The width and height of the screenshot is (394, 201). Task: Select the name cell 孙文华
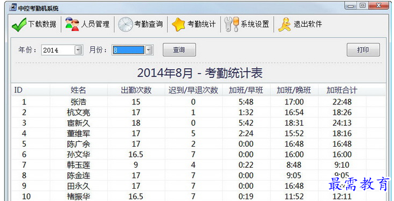78,154
